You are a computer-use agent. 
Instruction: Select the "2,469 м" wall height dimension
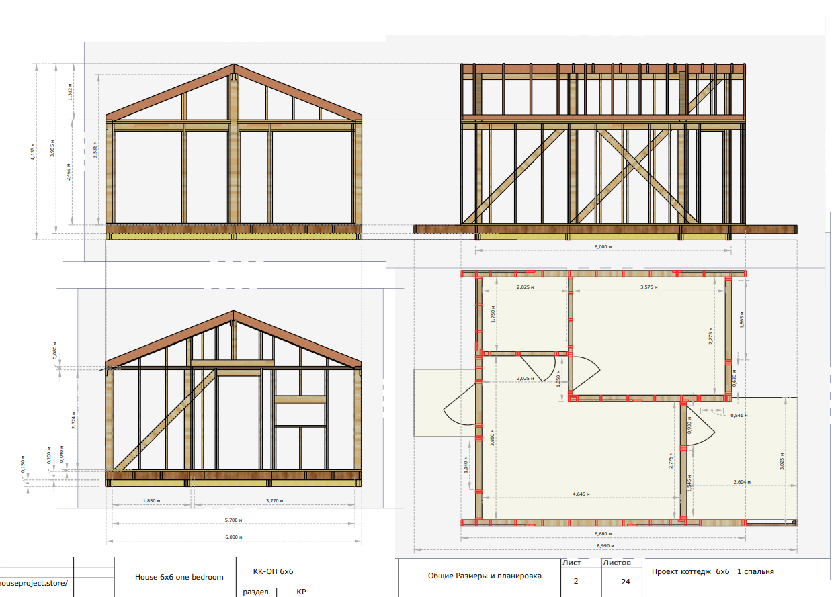click(69, 172)
